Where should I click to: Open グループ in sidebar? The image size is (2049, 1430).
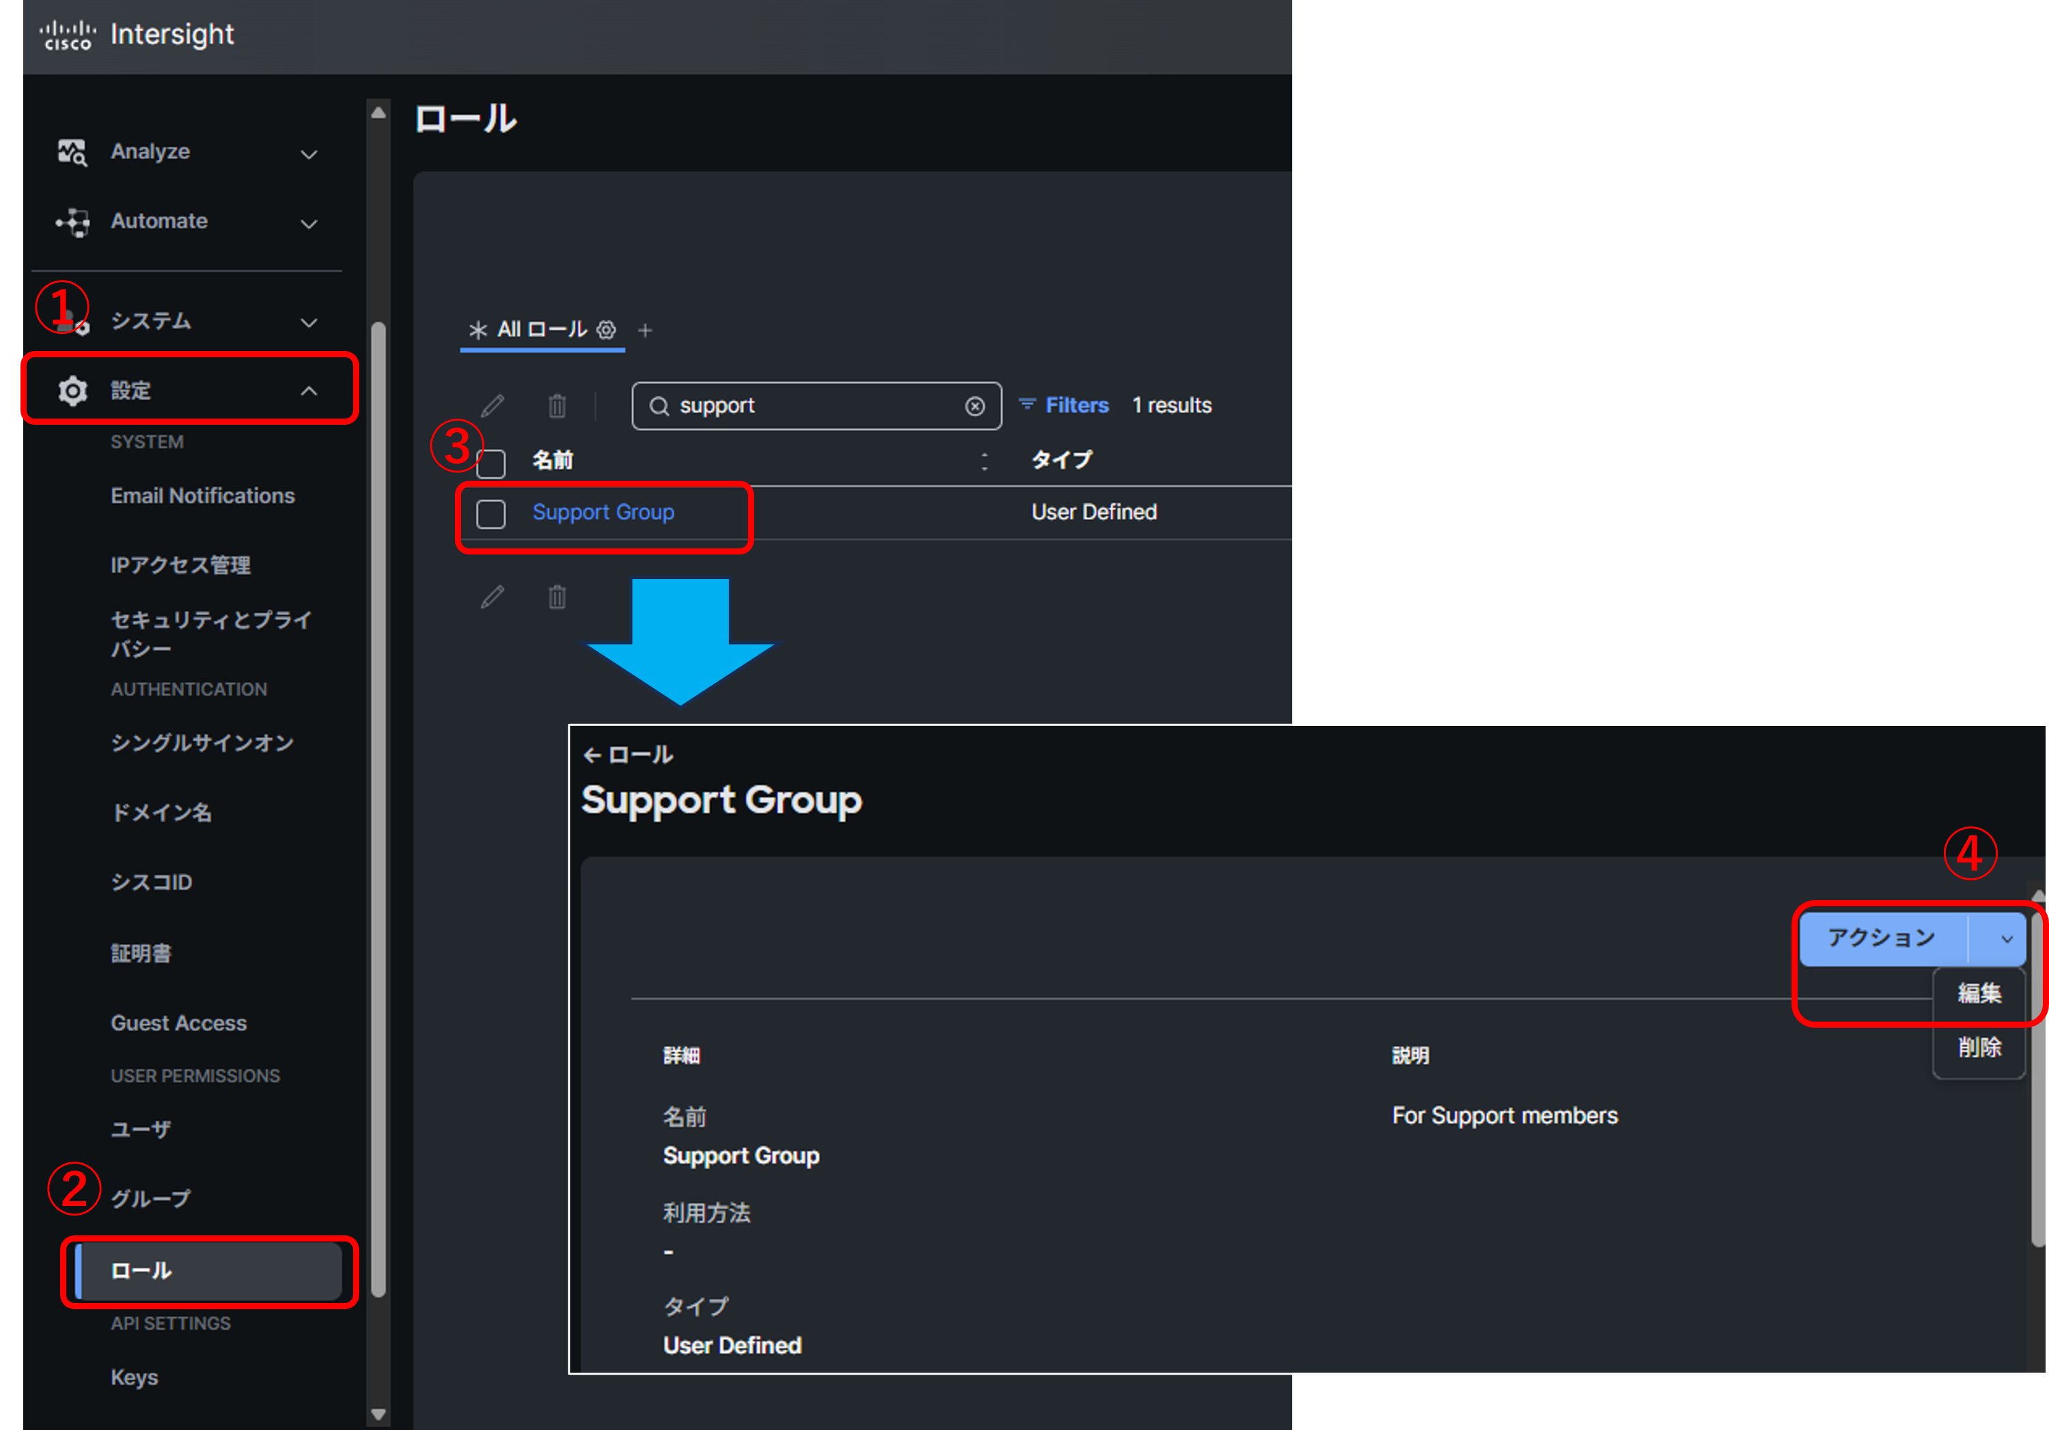[151, 1198]
